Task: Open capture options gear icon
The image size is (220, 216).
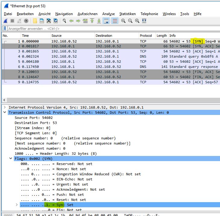Action: click(x=26, y=21)
